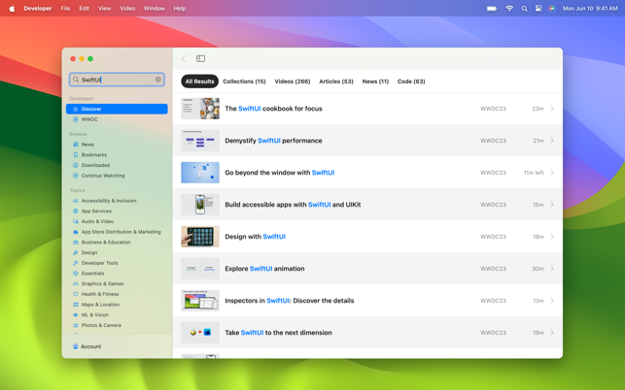Viewport: 625px width, 390px height.
Task: Open the Help menu
Action: tap(180, 9)
